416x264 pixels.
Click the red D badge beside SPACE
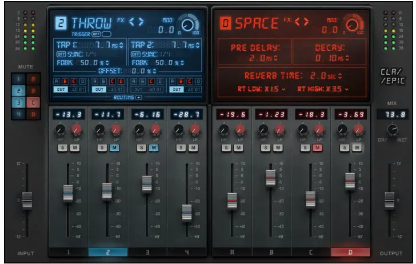226,23
